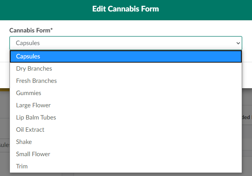The height and width of the screenshot is (176, 252).
Task: Click the Cannabis Form field label
Action: coord(31,30)
